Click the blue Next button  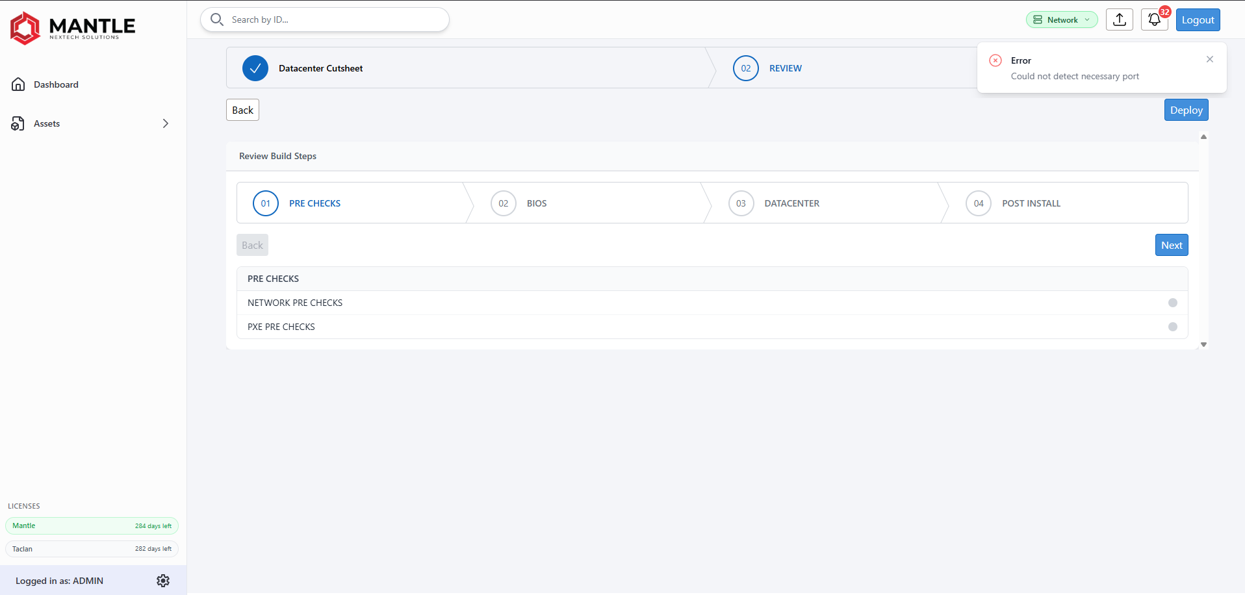point(1172,245)
